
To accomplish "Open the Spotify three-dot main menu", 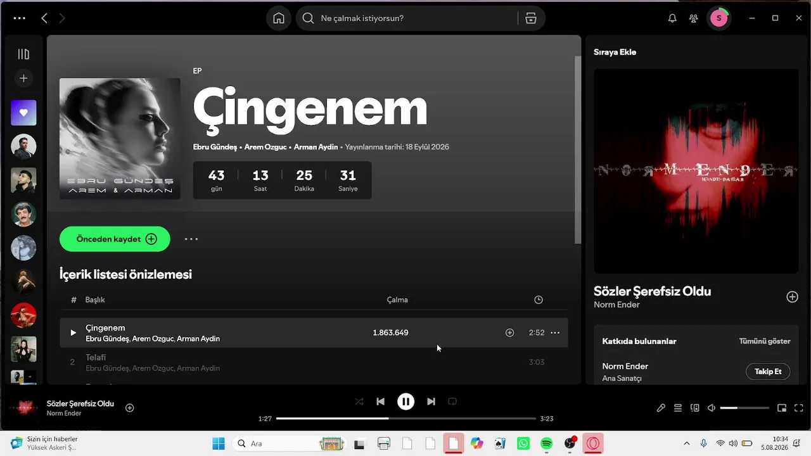I will point(20,18).
